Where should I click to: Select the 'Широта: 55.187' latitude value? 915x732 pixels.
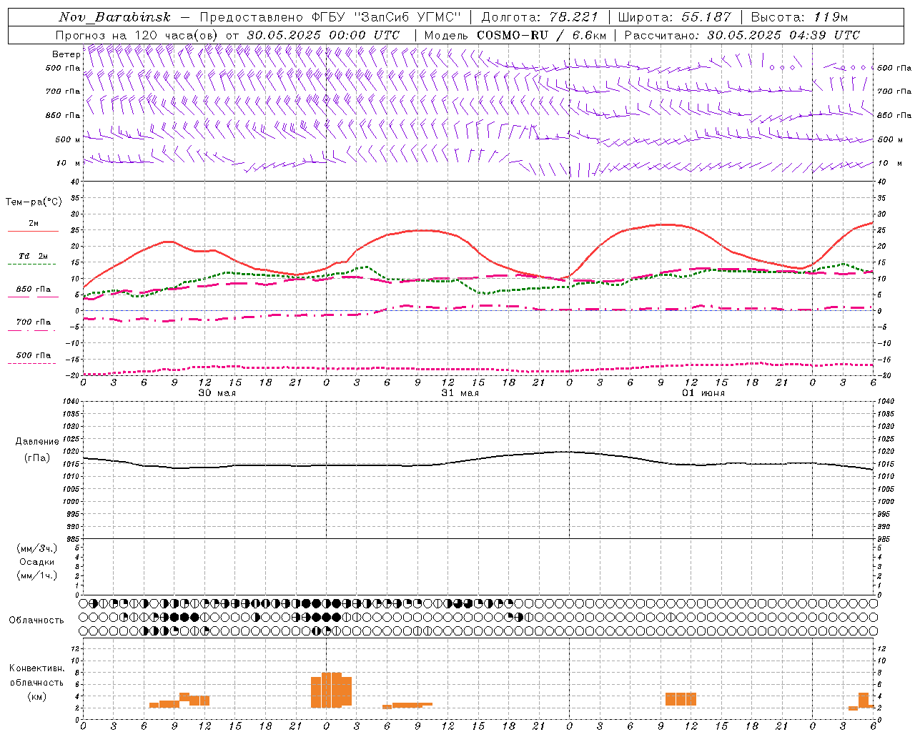coord(674,17)
